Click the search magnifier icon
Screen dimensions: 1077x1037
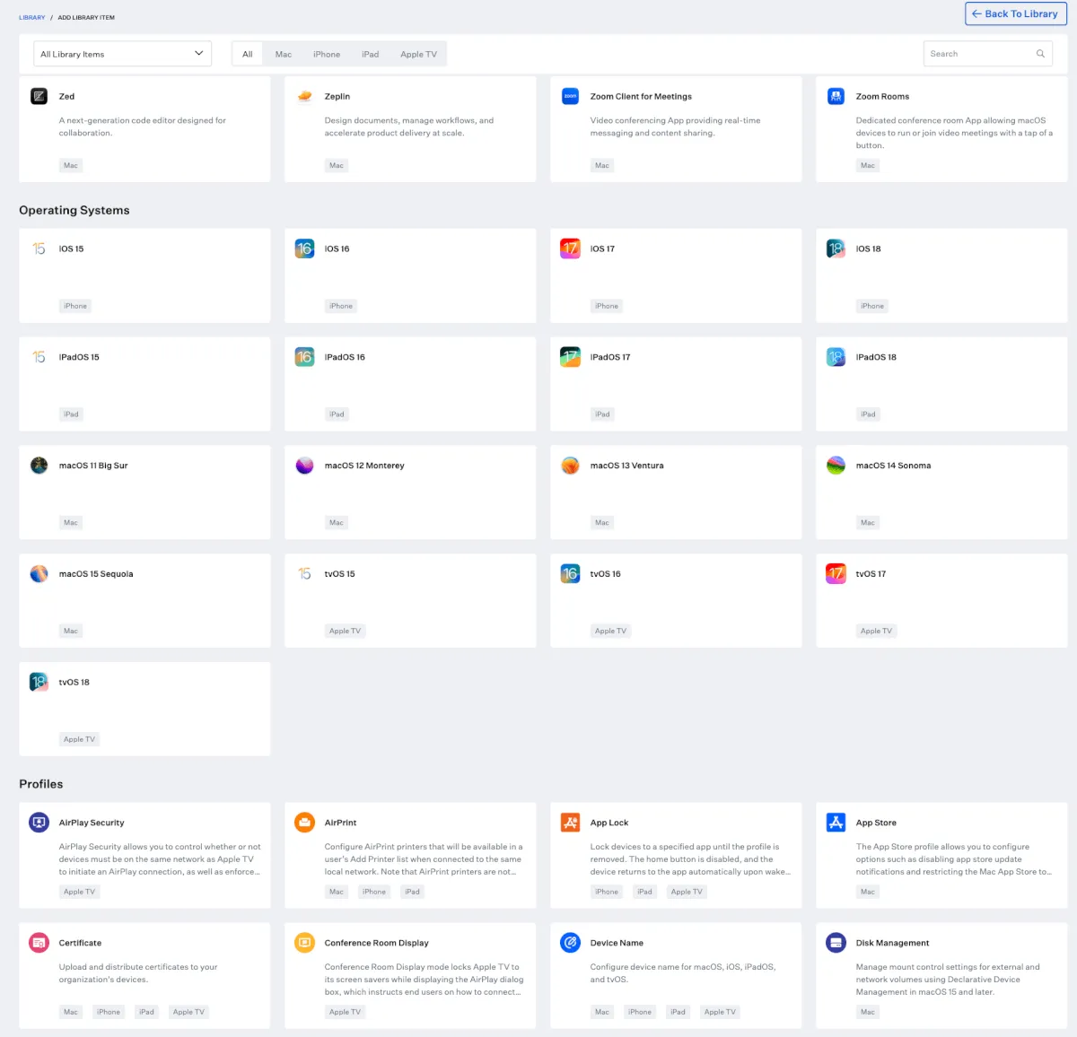(x=1040, y=54)
